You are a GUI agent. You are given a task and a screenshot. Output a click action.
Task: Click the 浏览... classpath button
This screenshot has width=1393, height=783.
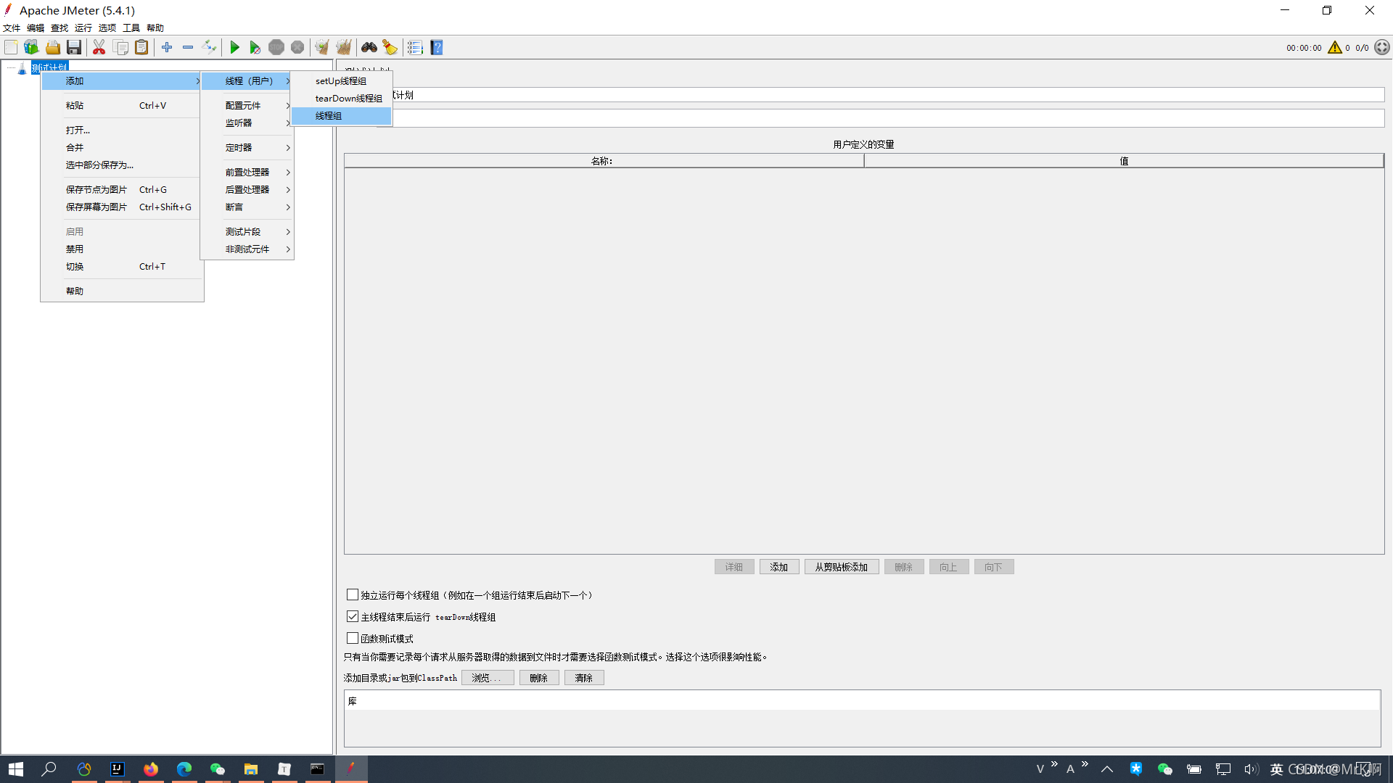pos(487,678)
